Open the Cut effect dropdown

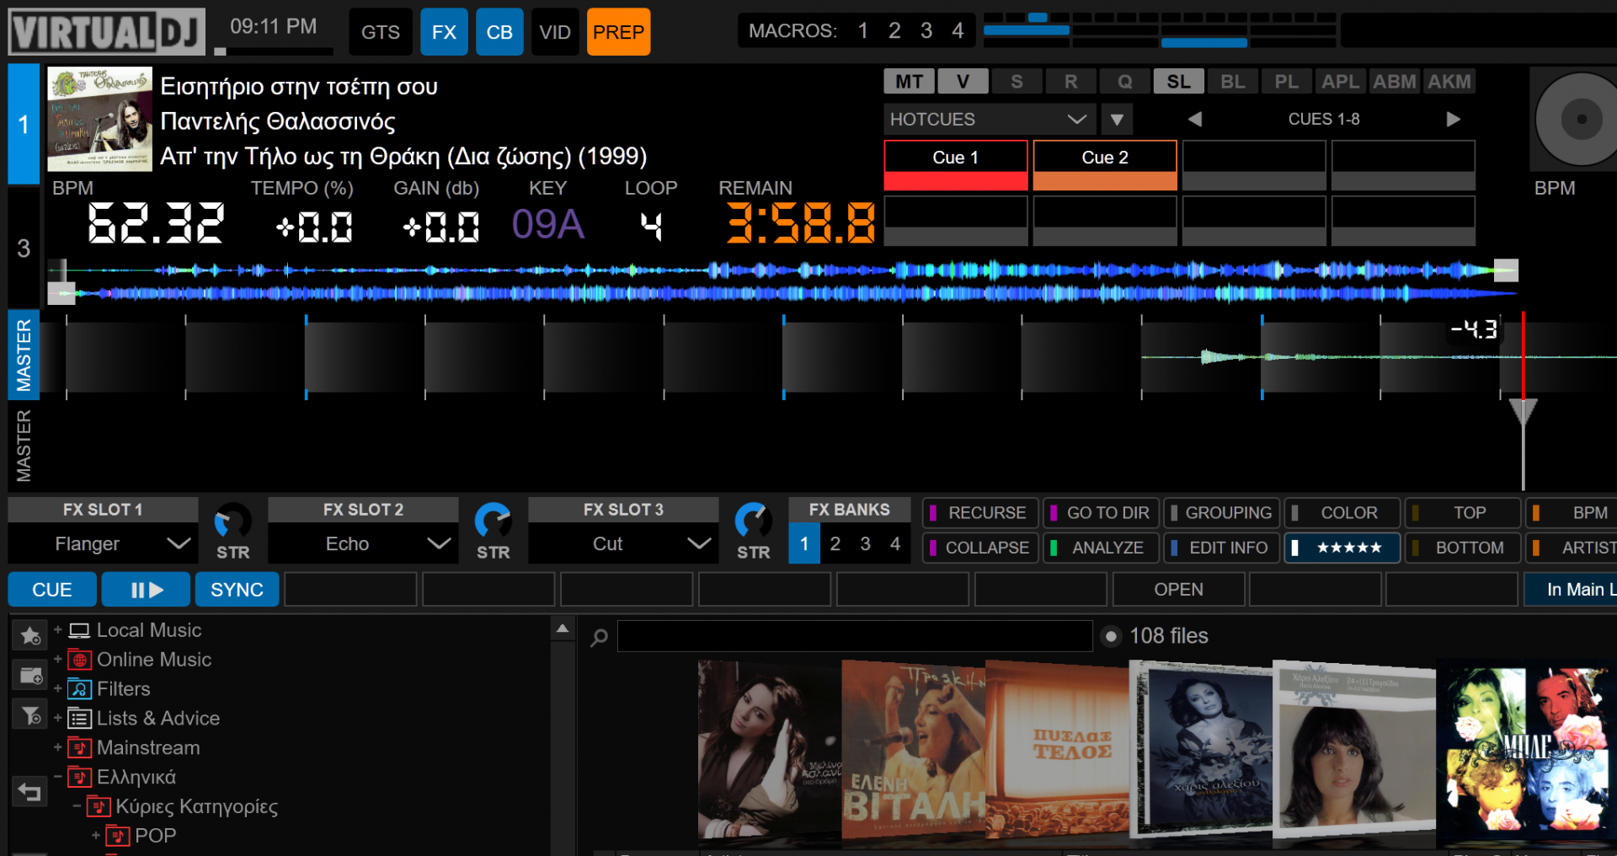tap(623, 544)
